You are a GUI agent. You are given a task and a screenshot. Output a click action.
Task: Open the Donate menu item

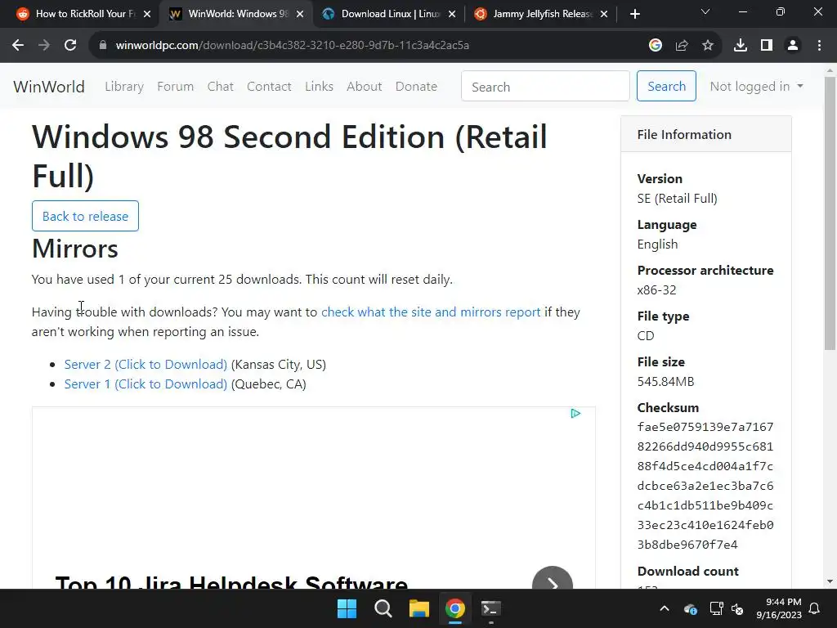pyautogui.click(x=416, y=87)
